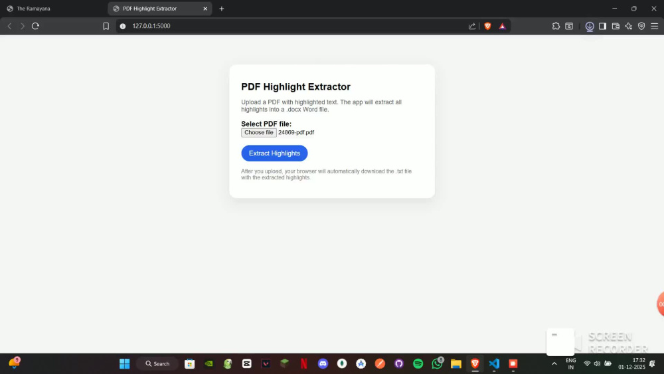
Task: Open Leo AI assistant icon
Action: tap(628, 26)
